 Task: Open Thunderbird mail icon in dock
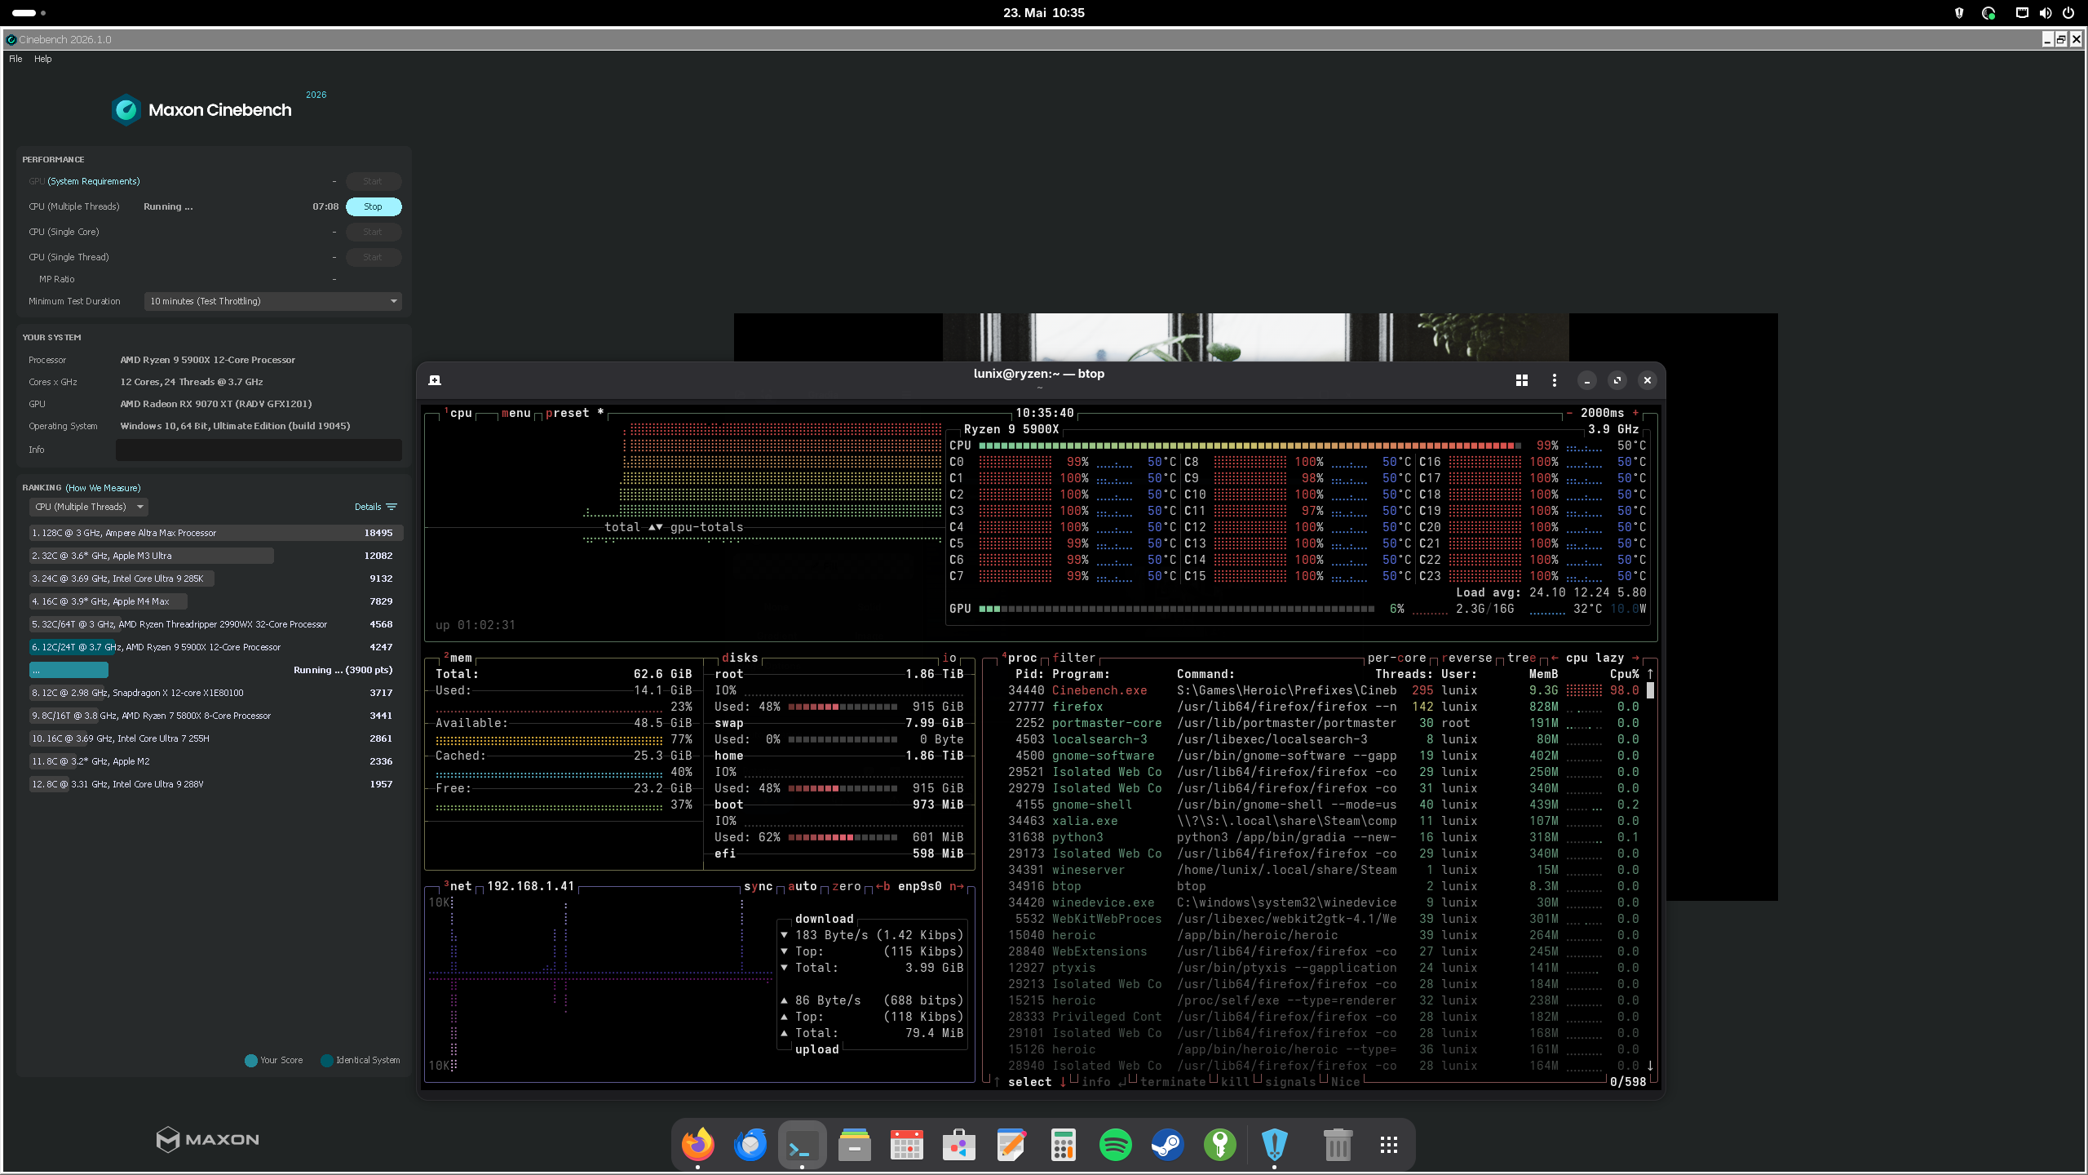pyautogui.click(x=750, y=1145)
